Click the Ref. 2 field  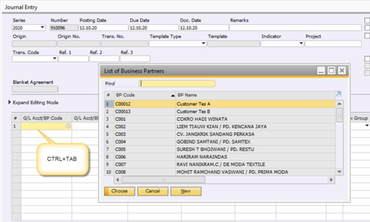(x=104, y=59)
